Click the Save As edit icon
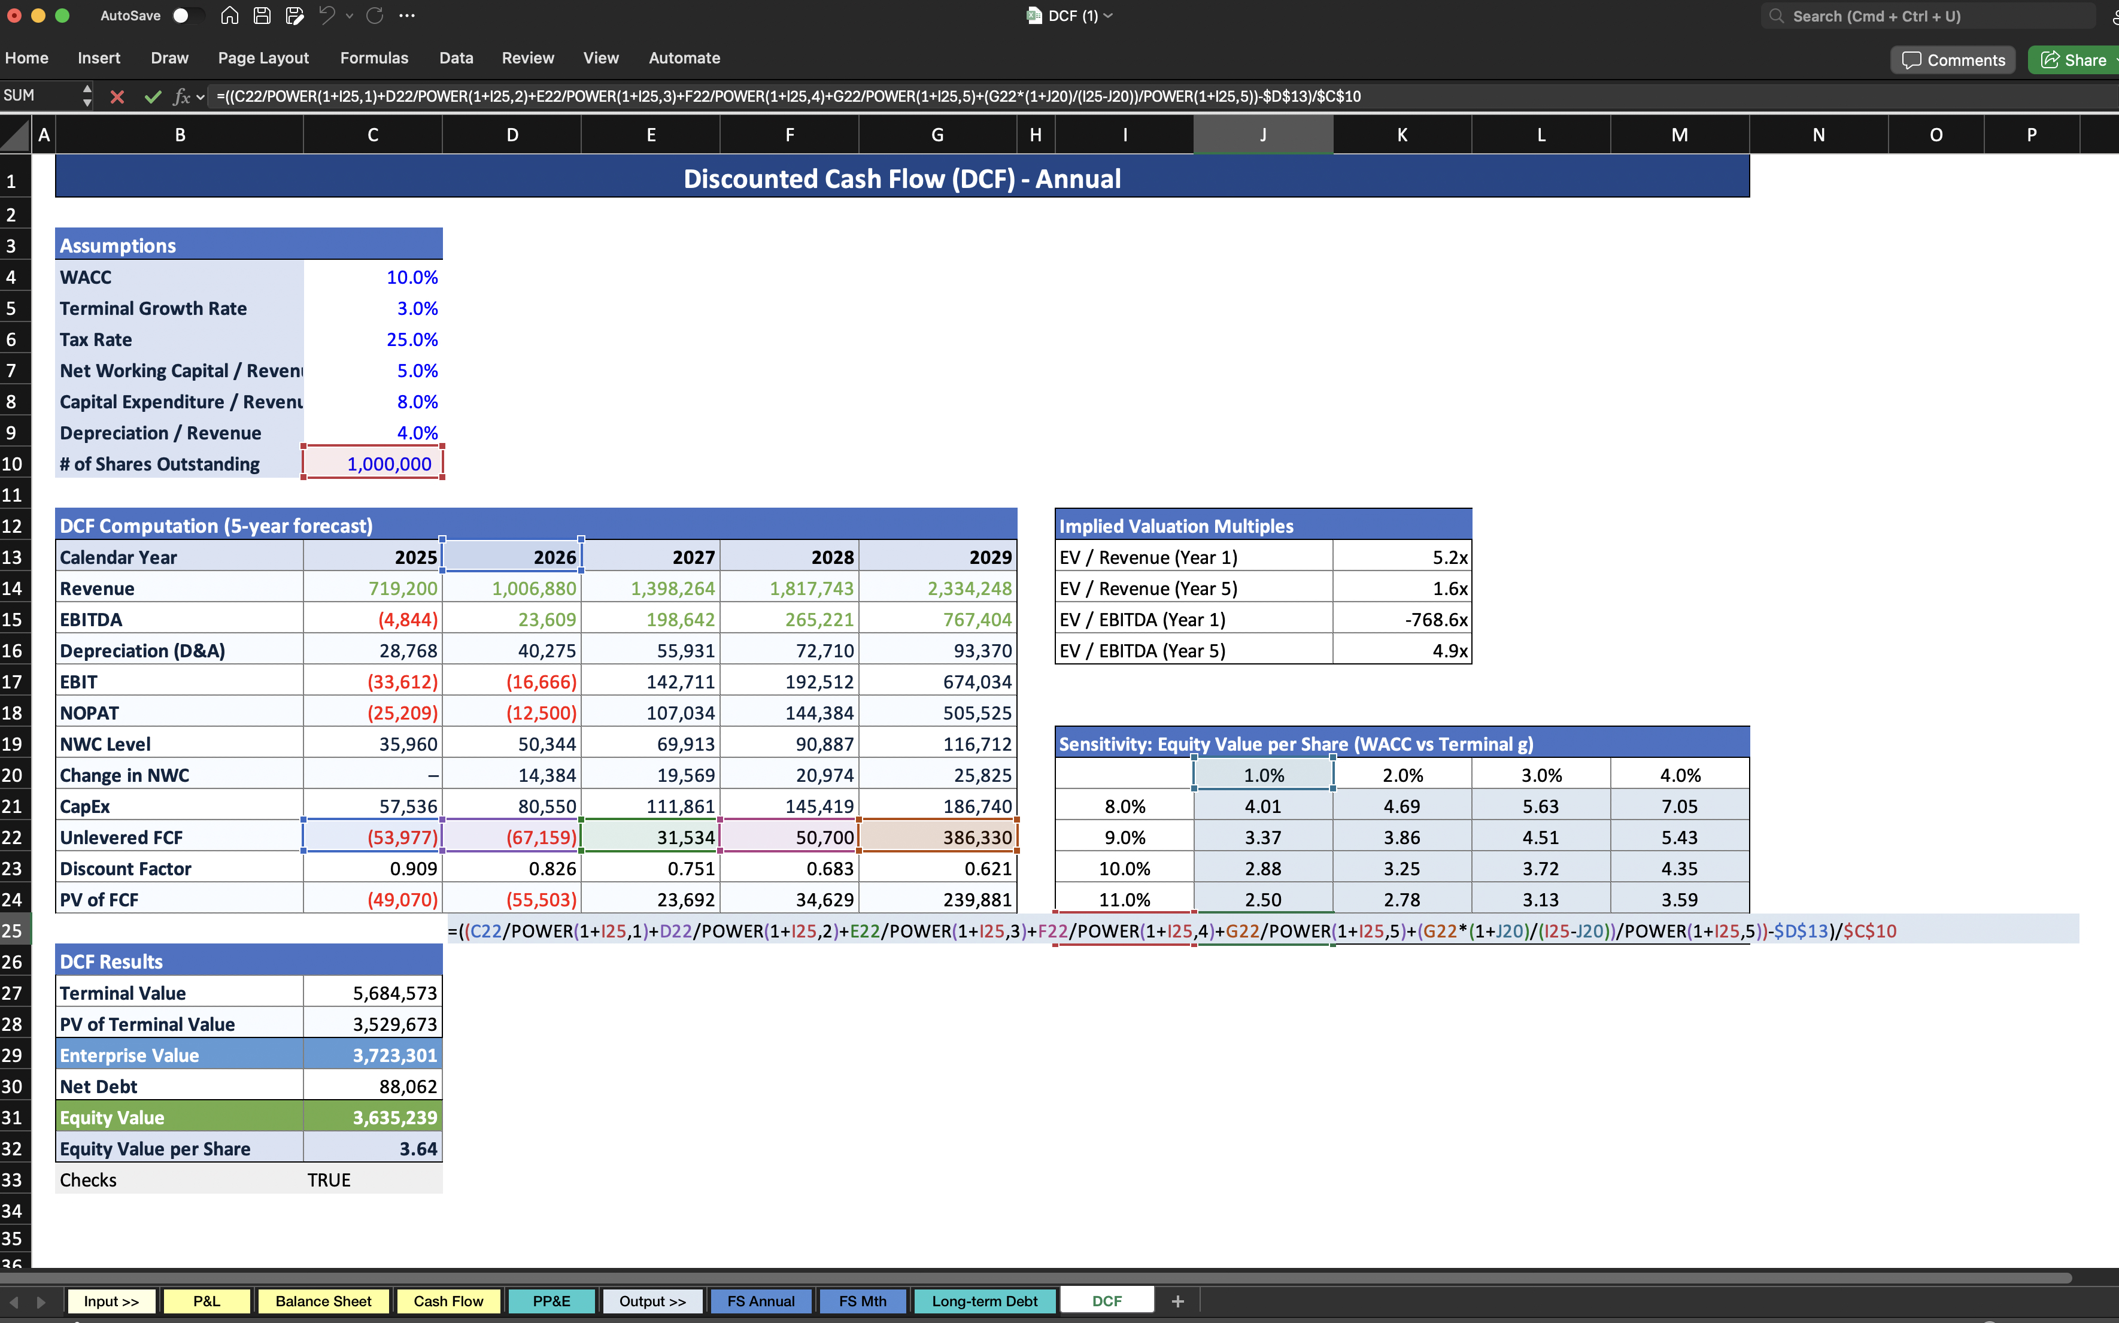2119x1323 pixels. tap(295, 16)
